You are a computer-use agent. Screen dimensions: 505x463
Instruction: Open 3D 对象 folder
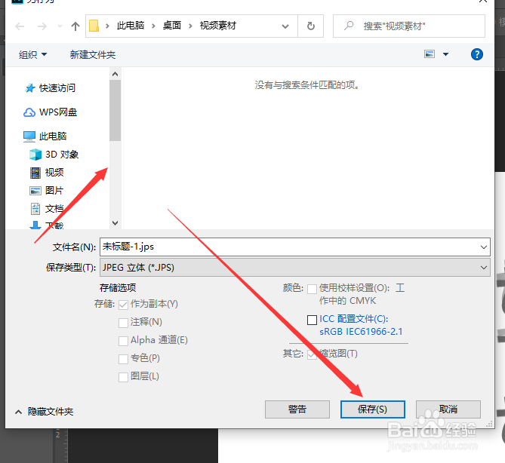(x=54, y=155)
